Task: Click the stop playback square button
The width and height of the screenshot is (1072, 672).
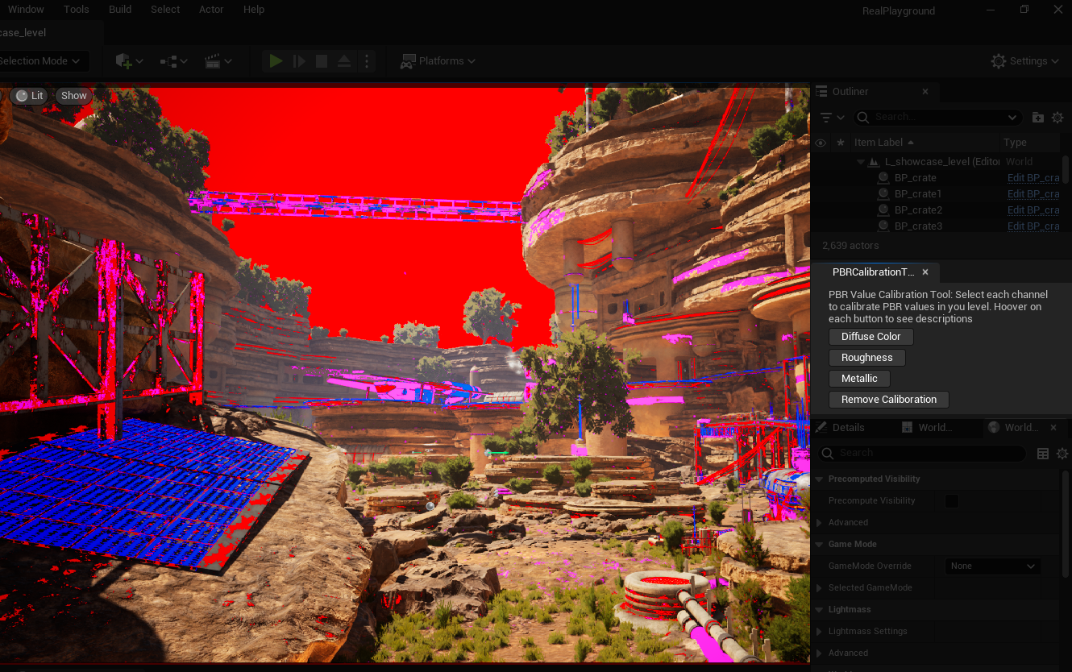Action: [x=322, y=61]
